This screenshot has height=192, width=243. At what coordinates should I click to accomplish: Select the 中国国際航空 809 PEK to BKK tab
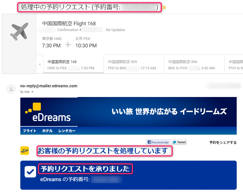(x=134, y=64)
